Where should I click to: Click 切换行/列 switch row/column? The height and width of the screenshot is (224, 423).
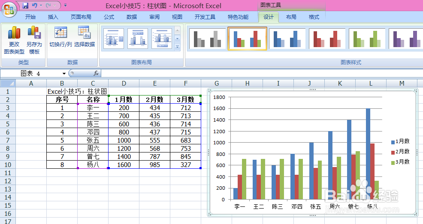60,37
